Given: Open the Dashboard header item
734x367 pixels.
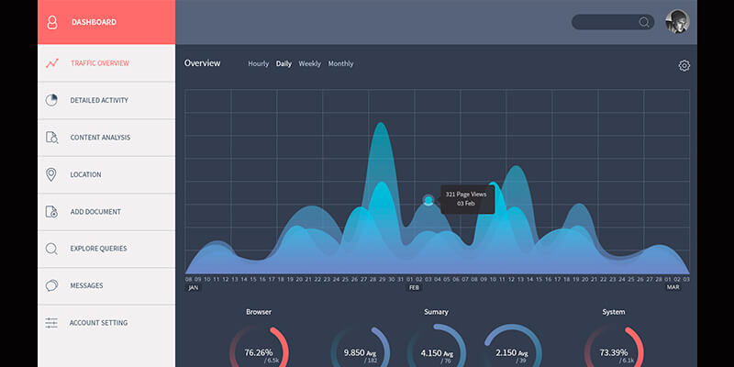Looking at the screenshot, I should click(x=106, y=22).
